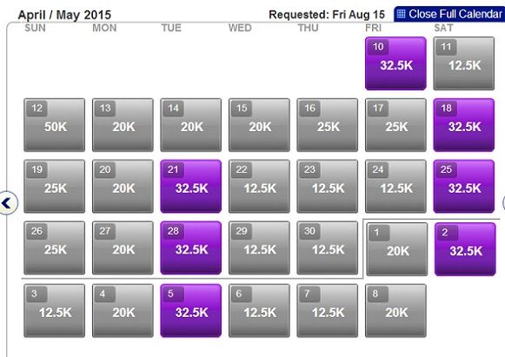Choose April 17 priced 25K

pos(395,125)
